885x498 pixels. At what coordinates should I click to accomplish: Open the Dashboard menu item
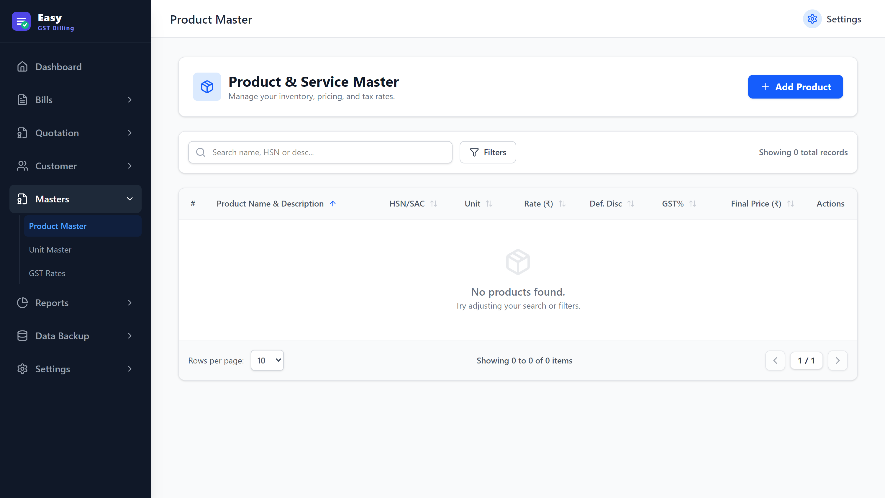pos(76,67)
